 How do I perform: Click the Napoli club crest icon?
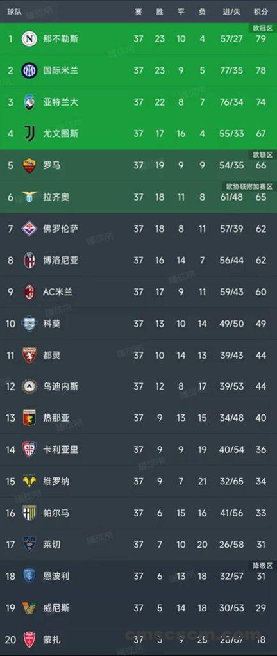point(29,39)
